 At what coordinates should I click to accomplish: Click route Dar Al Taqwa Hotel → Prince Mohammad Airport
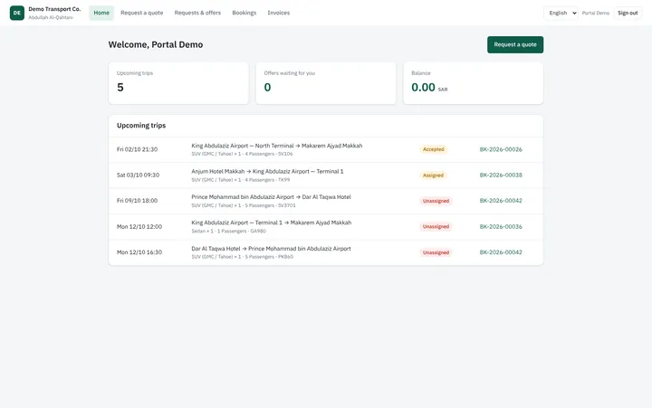271,249
